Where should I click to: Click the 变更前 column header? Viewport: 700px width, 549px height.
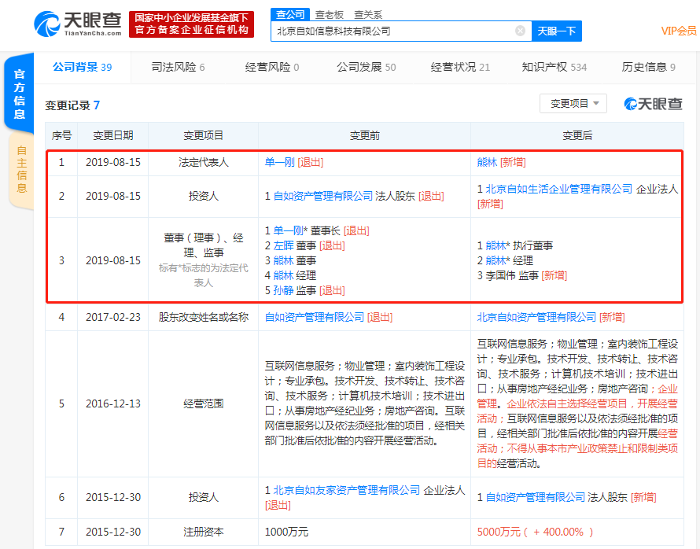click(x=364, y=136)
